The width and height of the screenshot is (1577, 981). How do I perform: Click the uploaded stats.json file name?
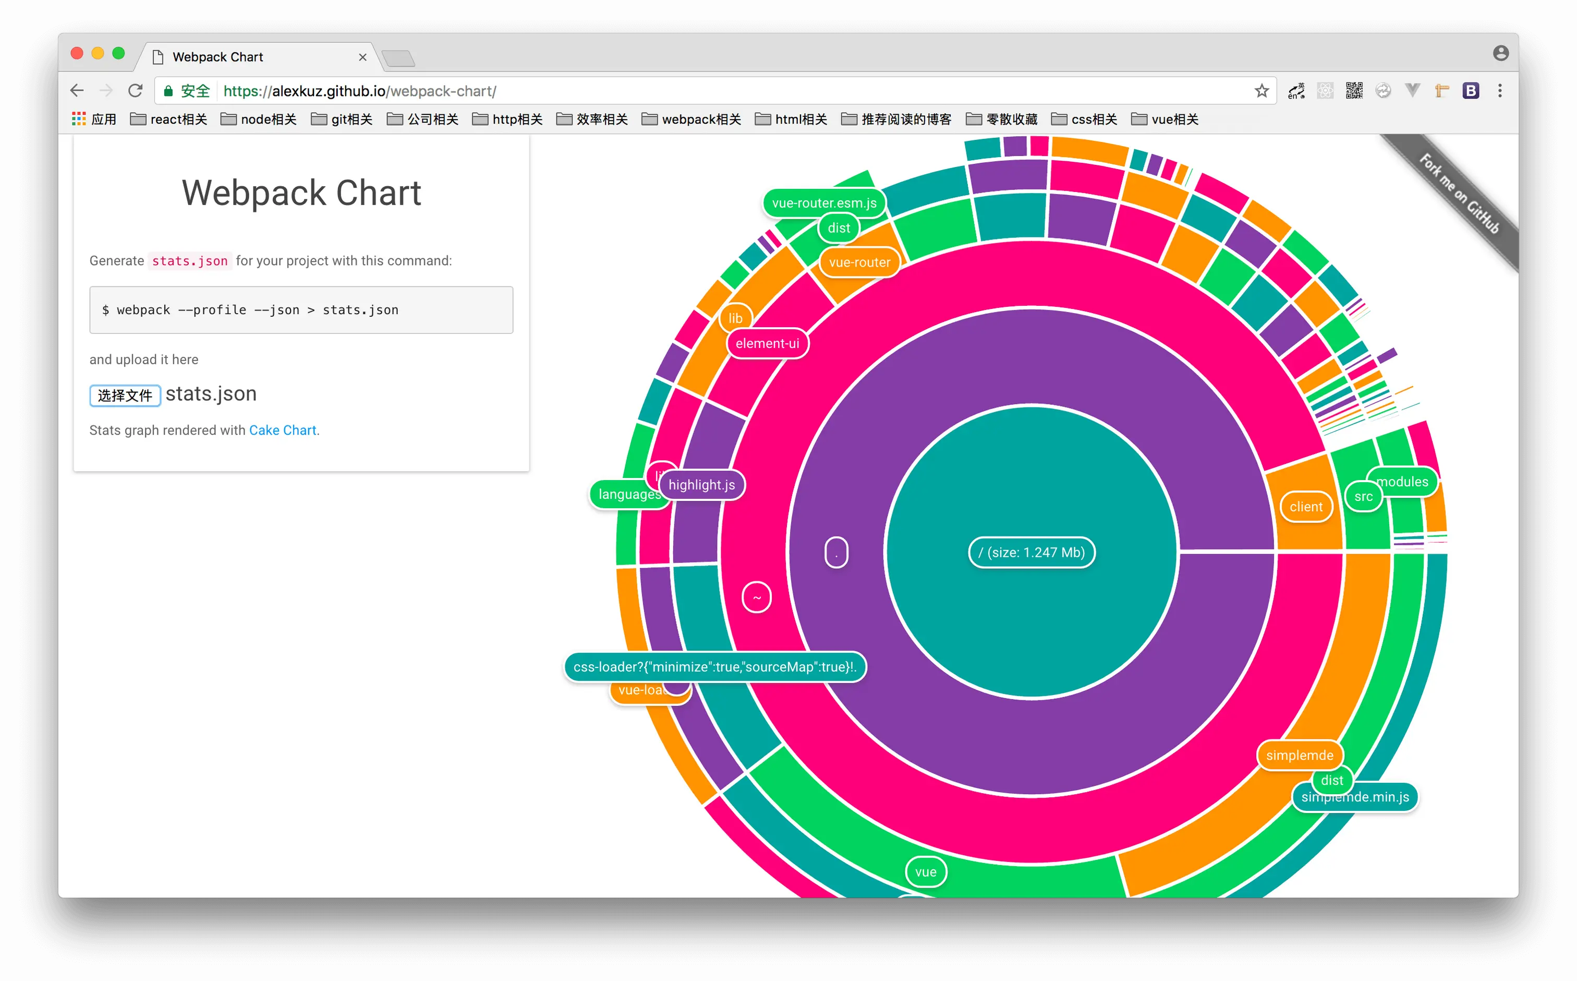pyautogui.click(x=211, y=394)
